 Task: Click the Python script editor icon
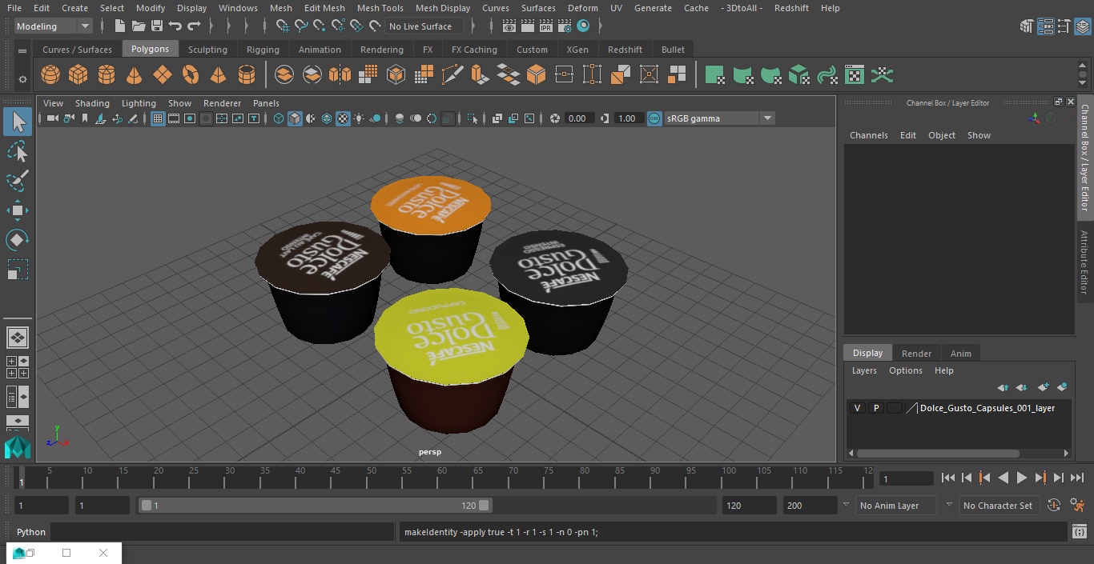[x=1079, y=532]
